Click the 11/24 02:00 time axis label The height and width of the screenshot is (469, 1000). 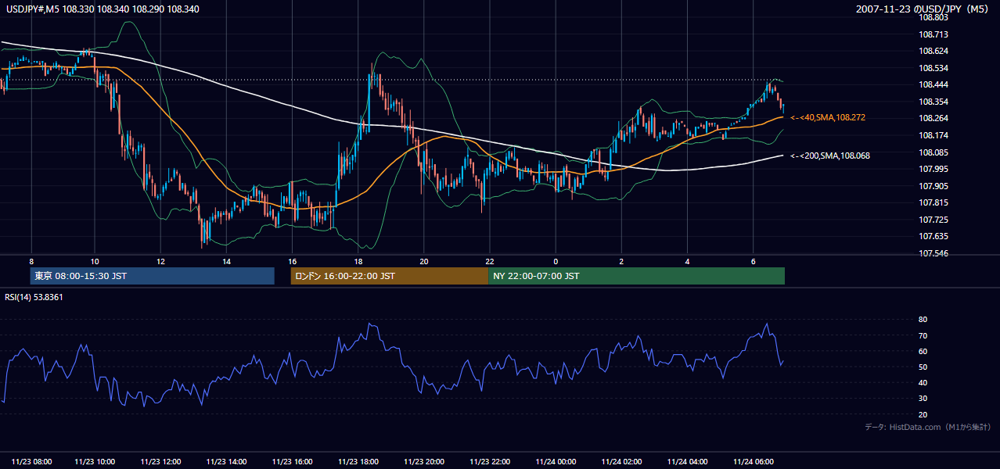point(621,461)
